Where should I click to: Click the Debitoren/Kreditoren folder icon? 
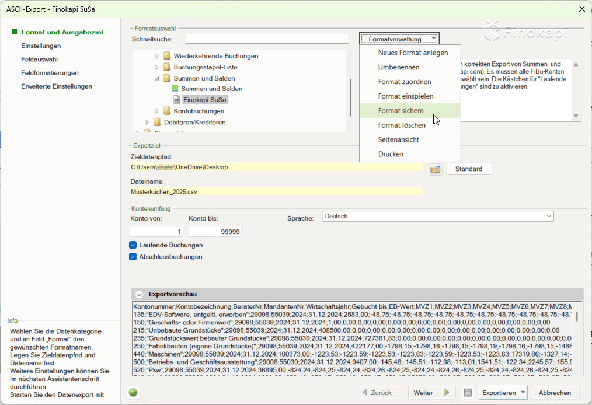[157, 123]
